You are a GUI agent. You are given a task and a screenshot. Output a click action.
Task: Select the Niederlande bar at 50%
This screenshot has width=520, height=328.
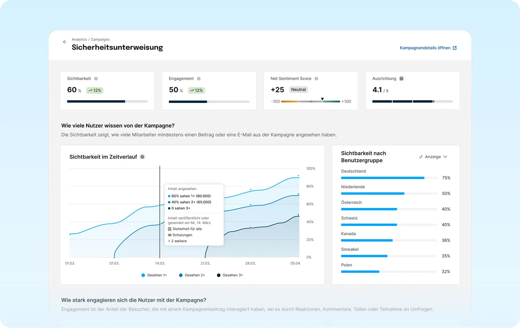389,194
